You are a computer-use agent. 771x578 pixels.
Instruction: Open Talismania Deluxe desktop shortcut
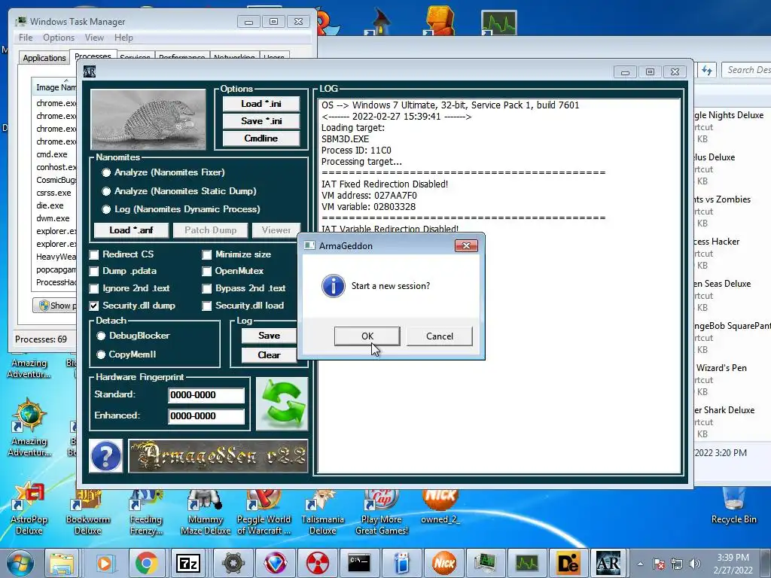pos(322,511)
